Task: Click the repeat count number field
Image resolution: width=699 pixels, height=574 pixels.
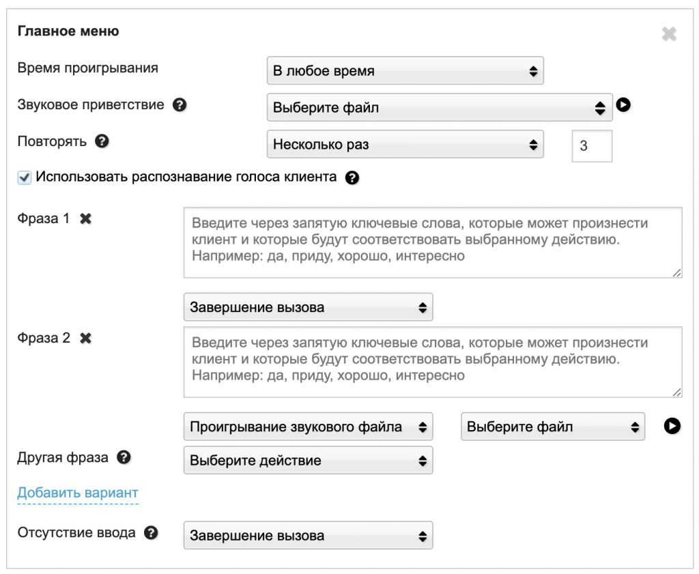Action: pyautogui.click(x=592, y=146)
